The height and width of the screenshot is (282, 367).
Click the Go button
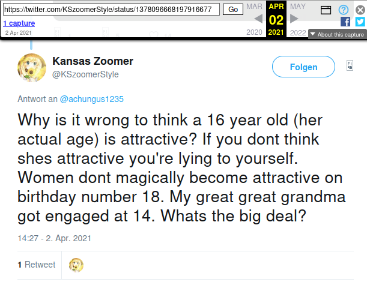(x=231, y=10)
